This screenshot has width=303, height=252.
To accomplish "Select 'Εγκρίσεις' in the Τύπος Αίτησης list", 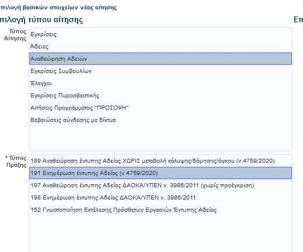I will 161,34.
